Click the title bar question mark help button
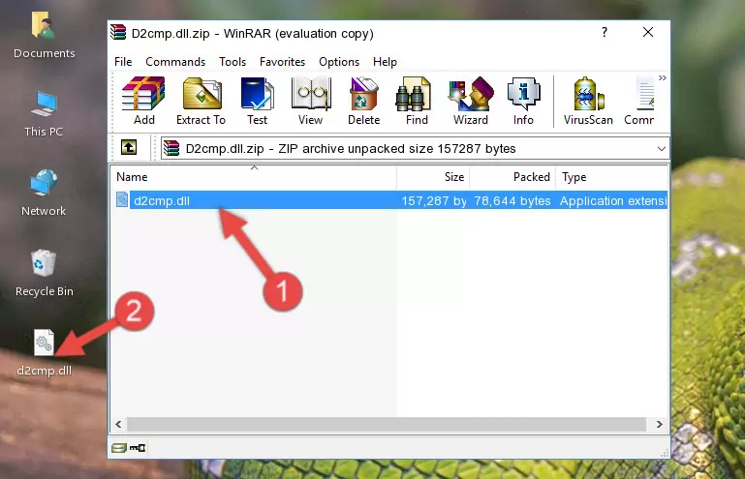 (605, 32)
